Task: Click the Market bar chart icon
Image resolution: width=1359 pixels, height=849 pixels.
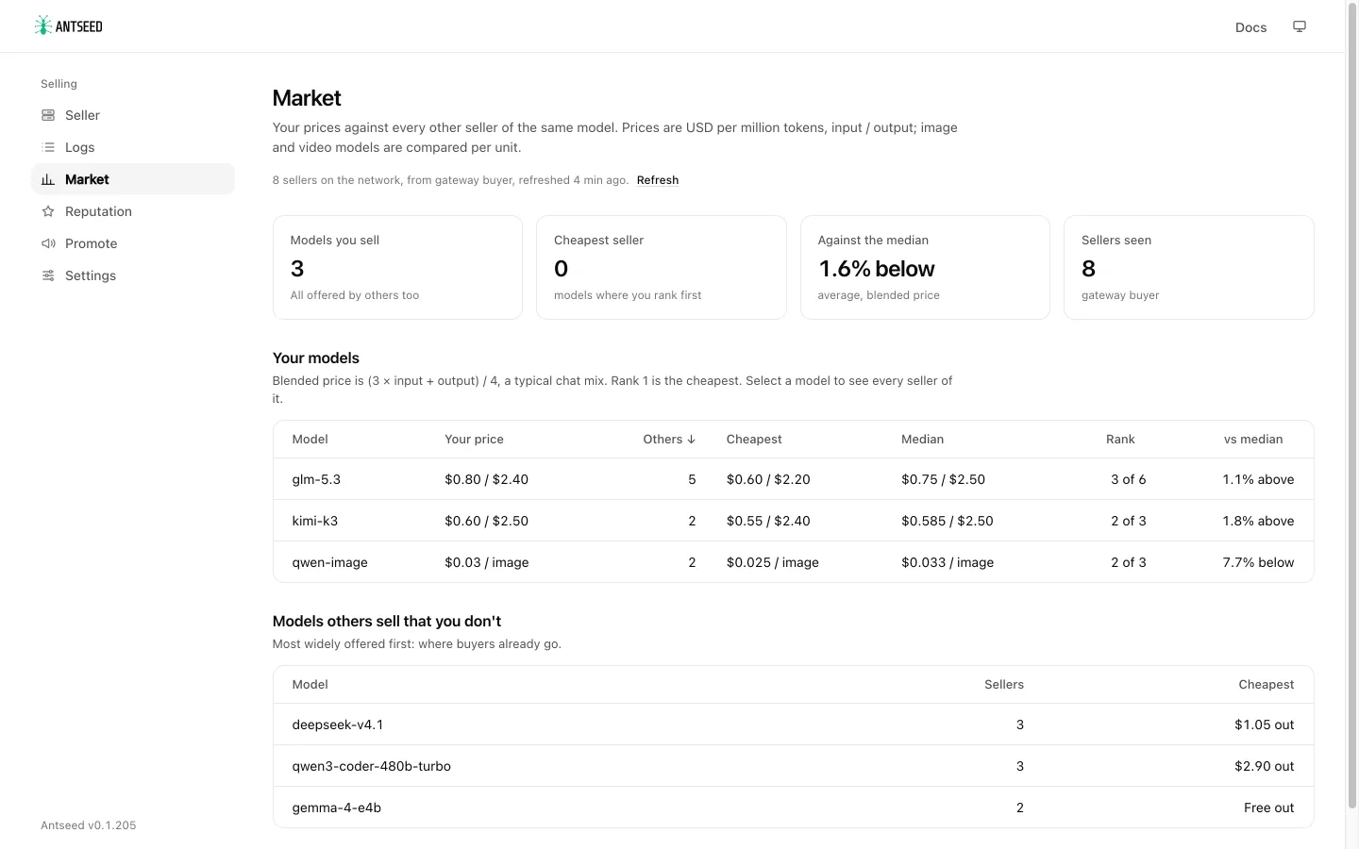Action: [48, 179]
